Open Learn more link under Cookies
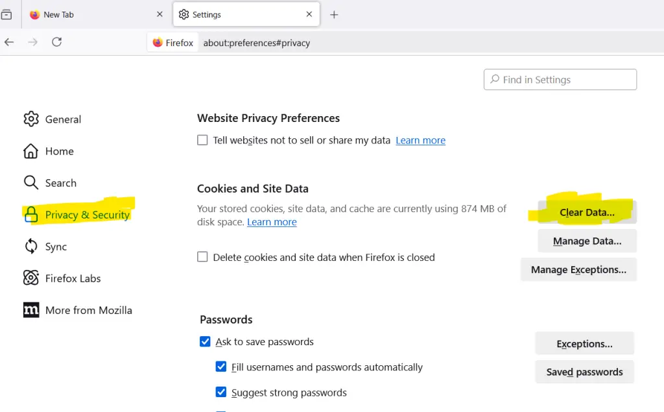The height and width of the screenshot is (412, 664). (272, 222)
